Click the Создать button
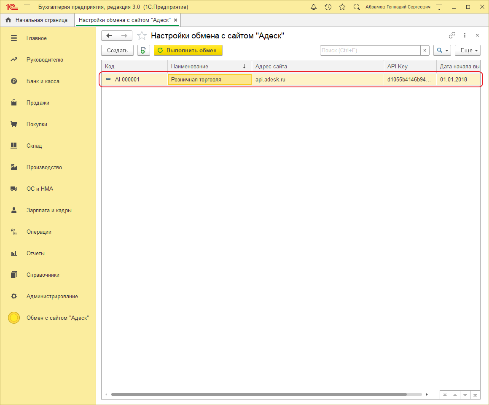The image size is (489, 405). pos(117,50)
